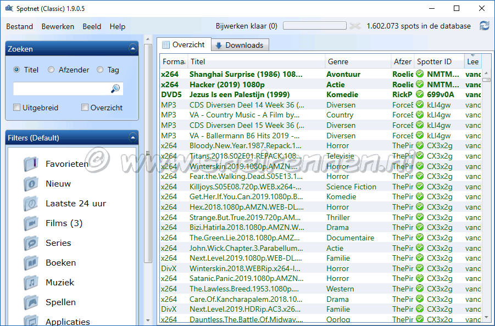Click green checkmark on Hacker (2019) row
The width and height of the screenshot is (495, 326).
point(420,84)
